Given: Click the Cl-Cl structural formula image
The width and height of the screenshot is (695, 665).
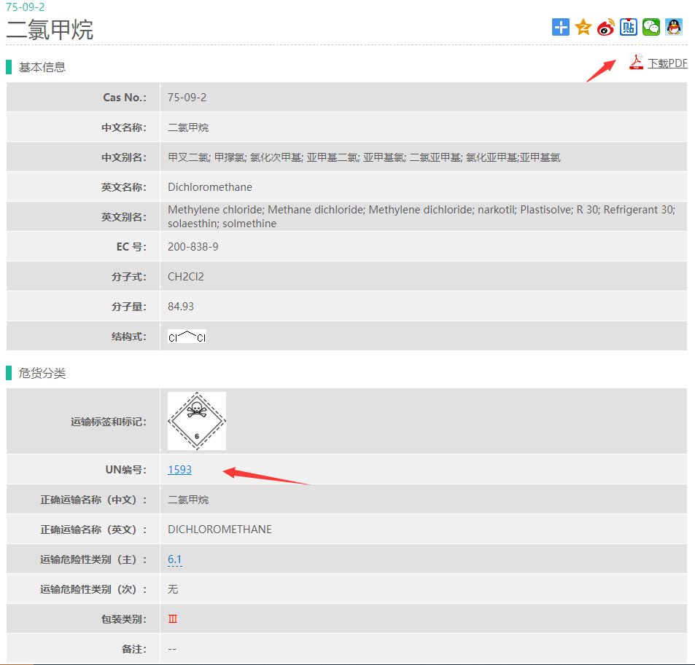Looking at the screenshot, I should point(187,337).
